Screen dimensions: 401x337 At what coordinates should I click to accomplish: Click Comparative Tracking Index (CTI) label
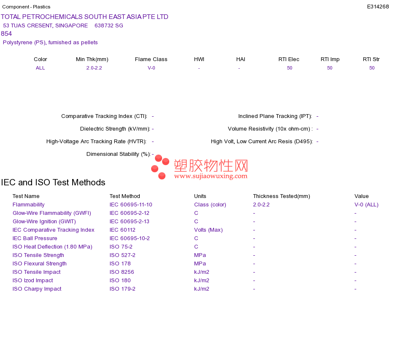coord(104,116)
